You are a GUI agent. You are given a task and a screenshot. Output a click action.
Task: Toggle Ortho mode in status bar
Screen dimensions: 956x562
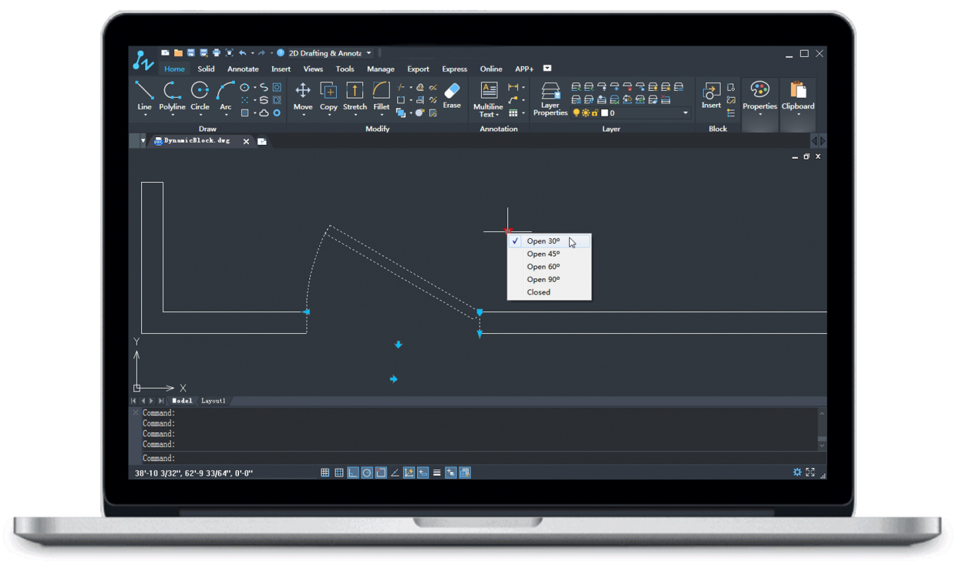(x=353, y=473)
